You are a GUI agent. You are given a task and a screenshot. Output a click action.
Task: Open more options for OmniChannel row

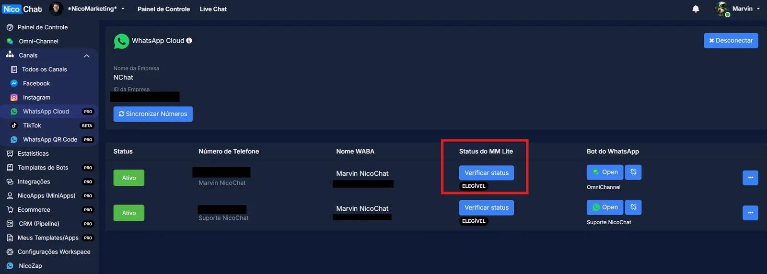[x=750, y=178]
